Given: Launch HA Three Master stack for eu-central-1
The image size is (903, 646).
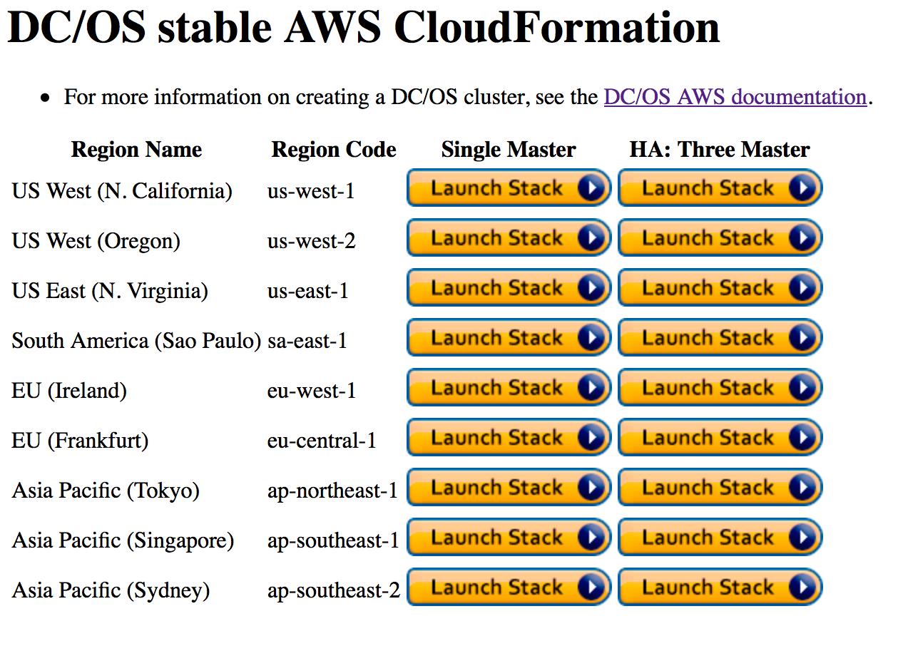Looking at the screenshot, I should coord(720,438).
